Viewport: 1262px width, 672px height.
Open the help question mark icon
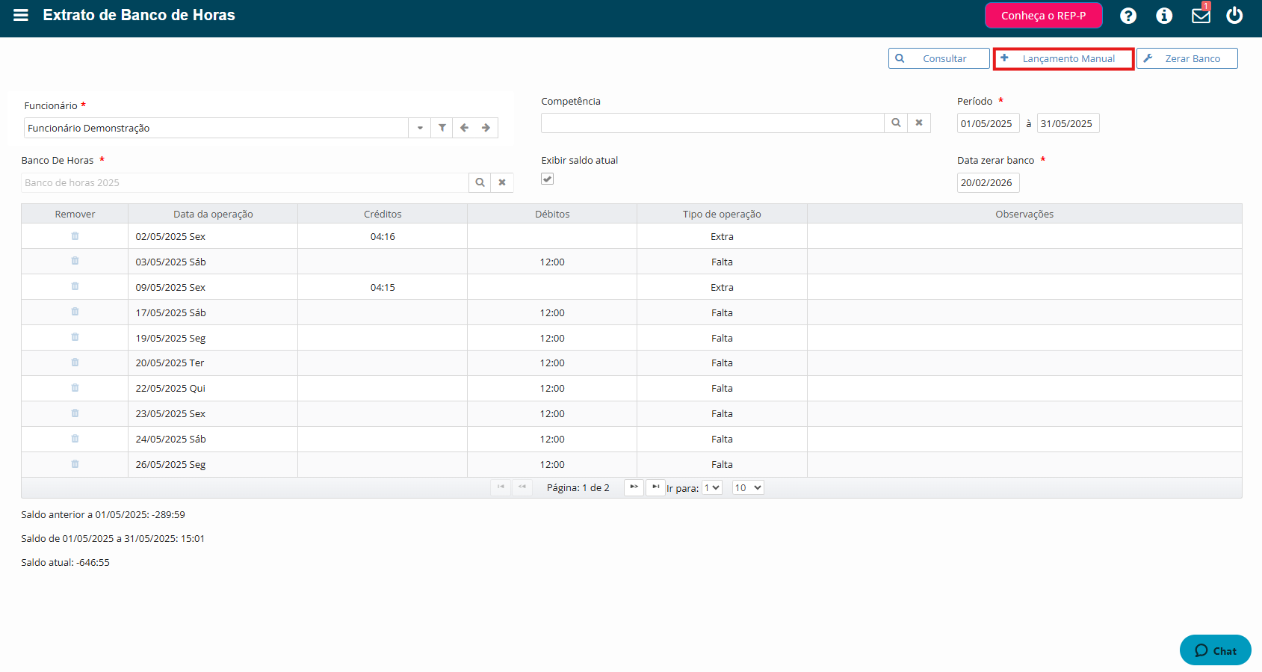coord(1128,16)
